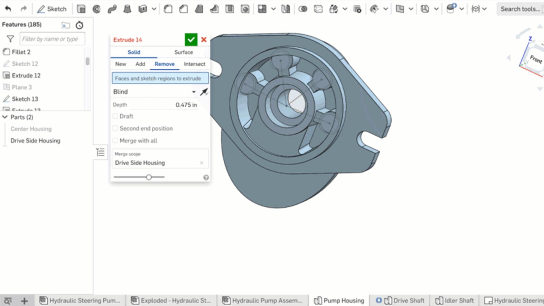Open the Extrude dialog help icon
Screen dimensions: 544x306
click(x=206, y=177)
